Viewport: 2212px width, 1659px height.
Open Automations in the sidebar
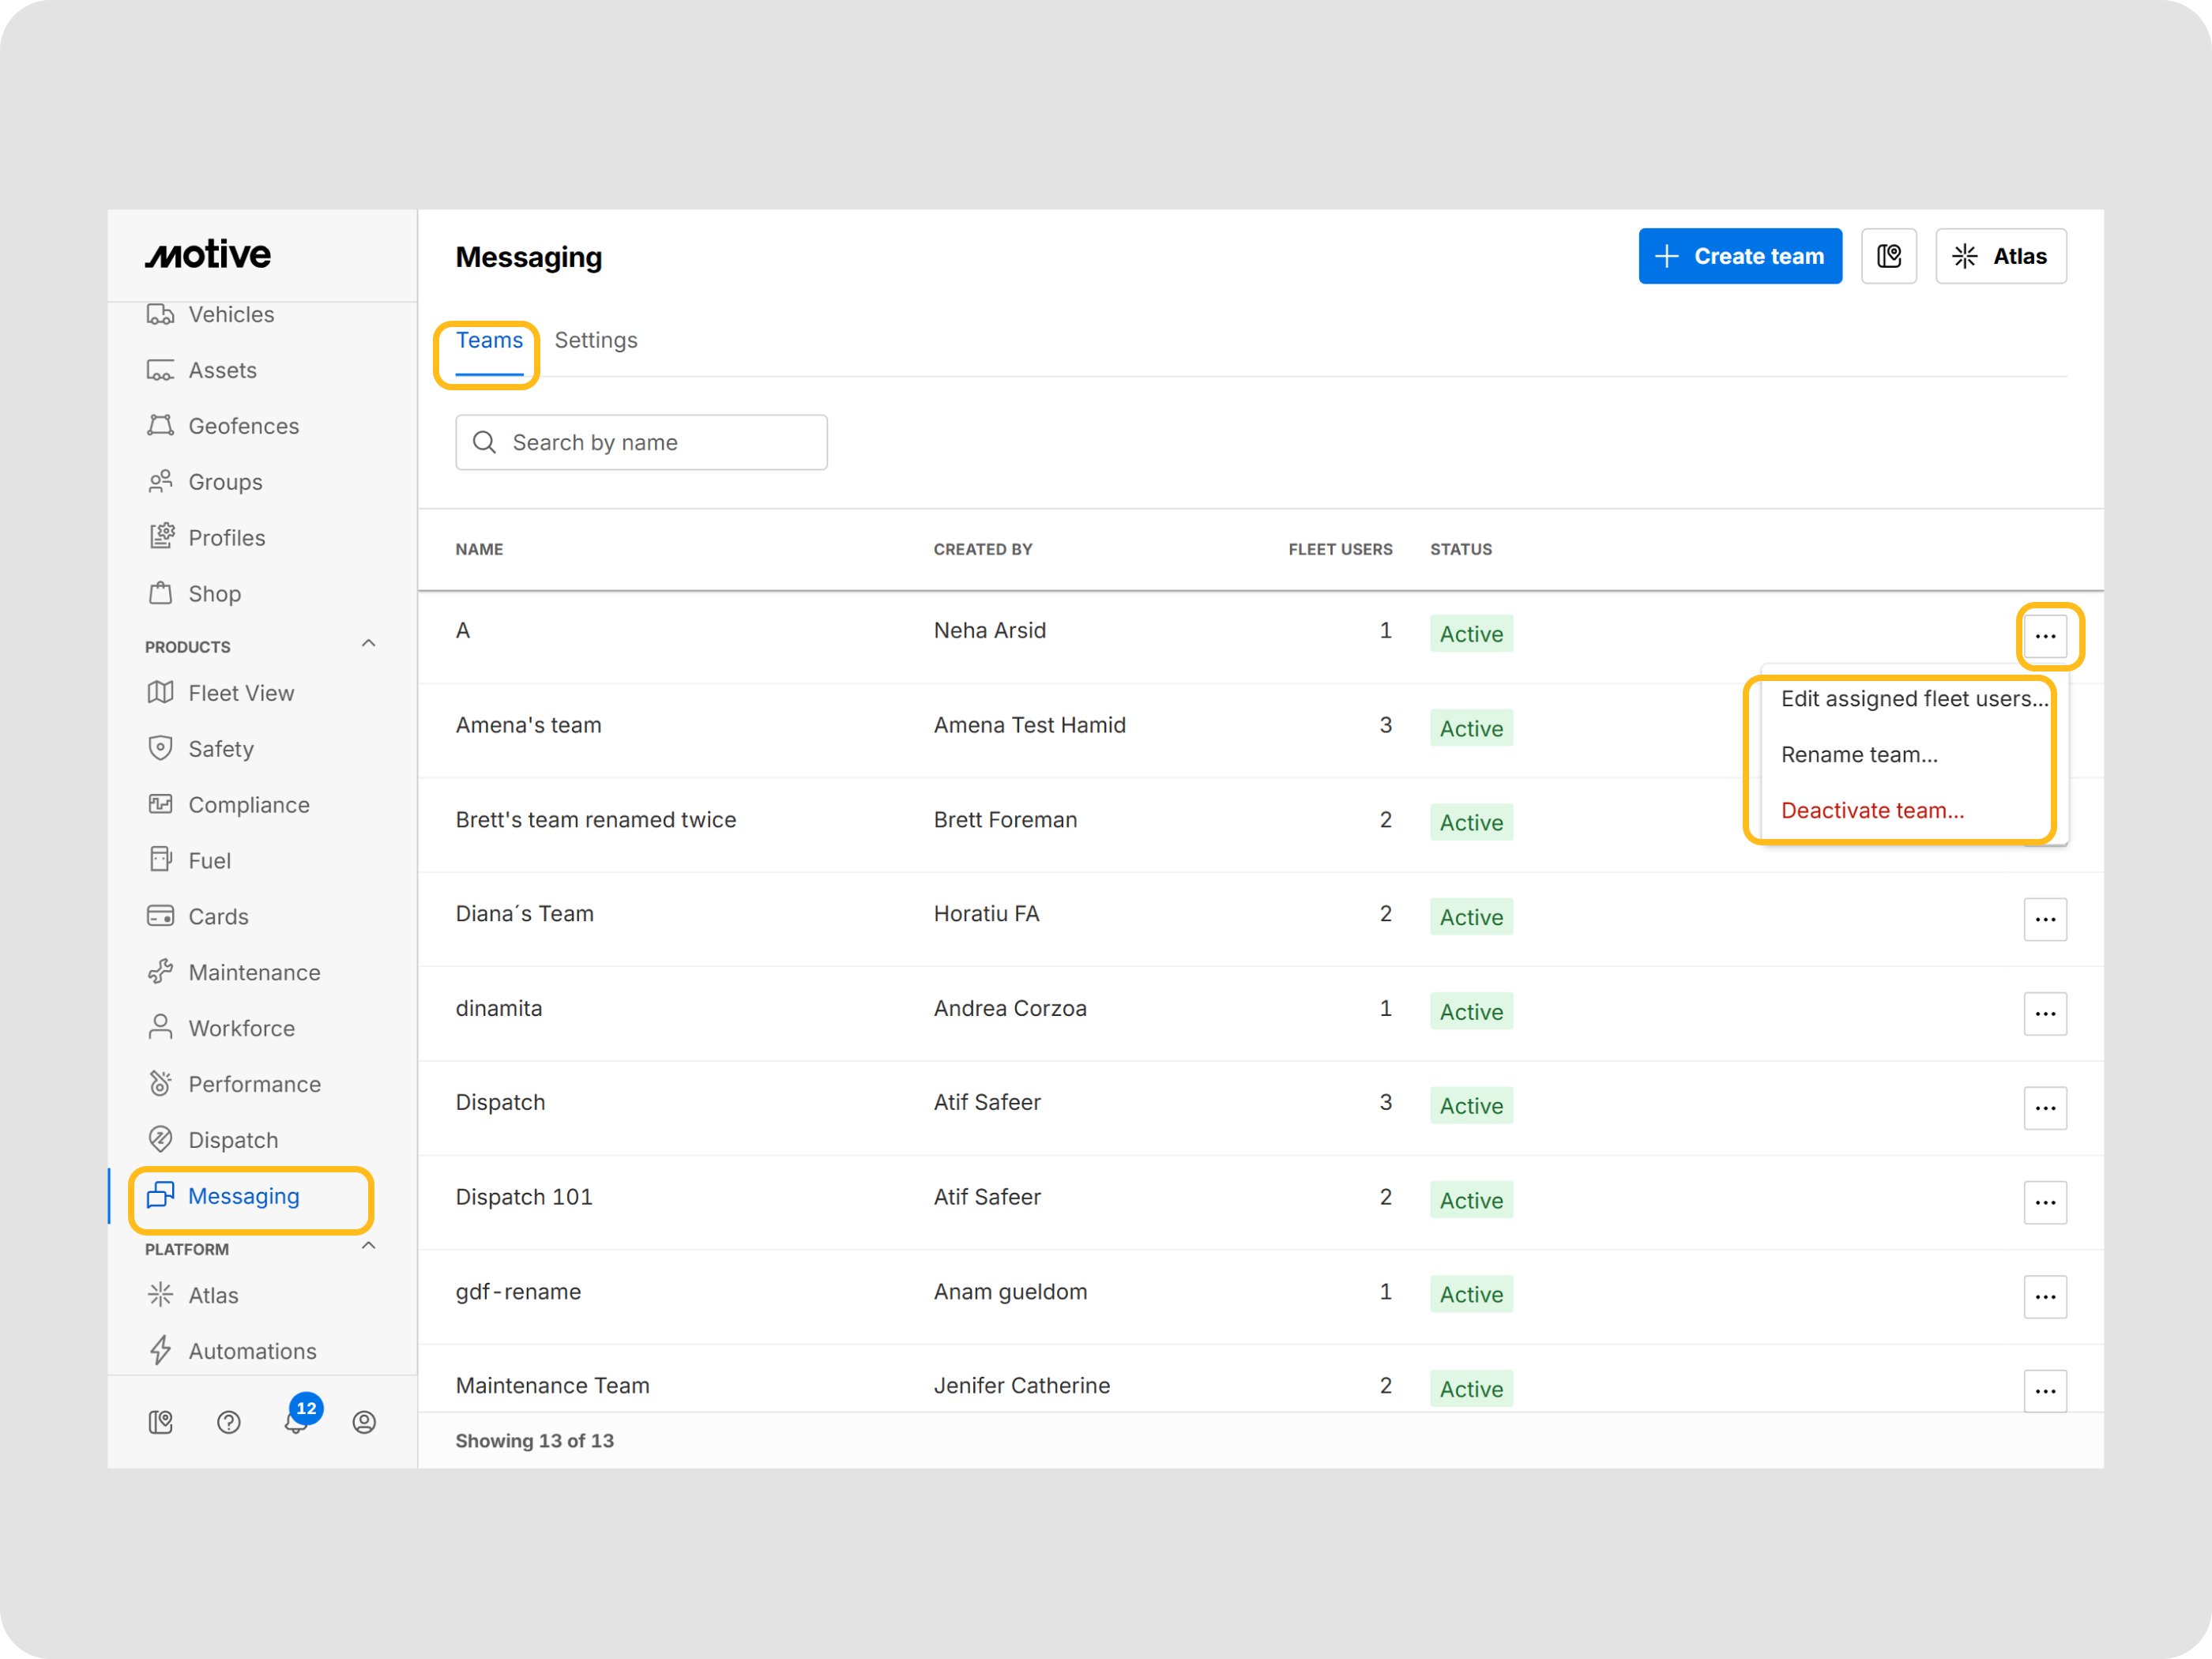point(231,1352)
